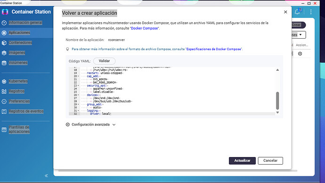Click the Registros de eventos icon
Viewport: 325px width, 183px height.
(x=4, y=111)
